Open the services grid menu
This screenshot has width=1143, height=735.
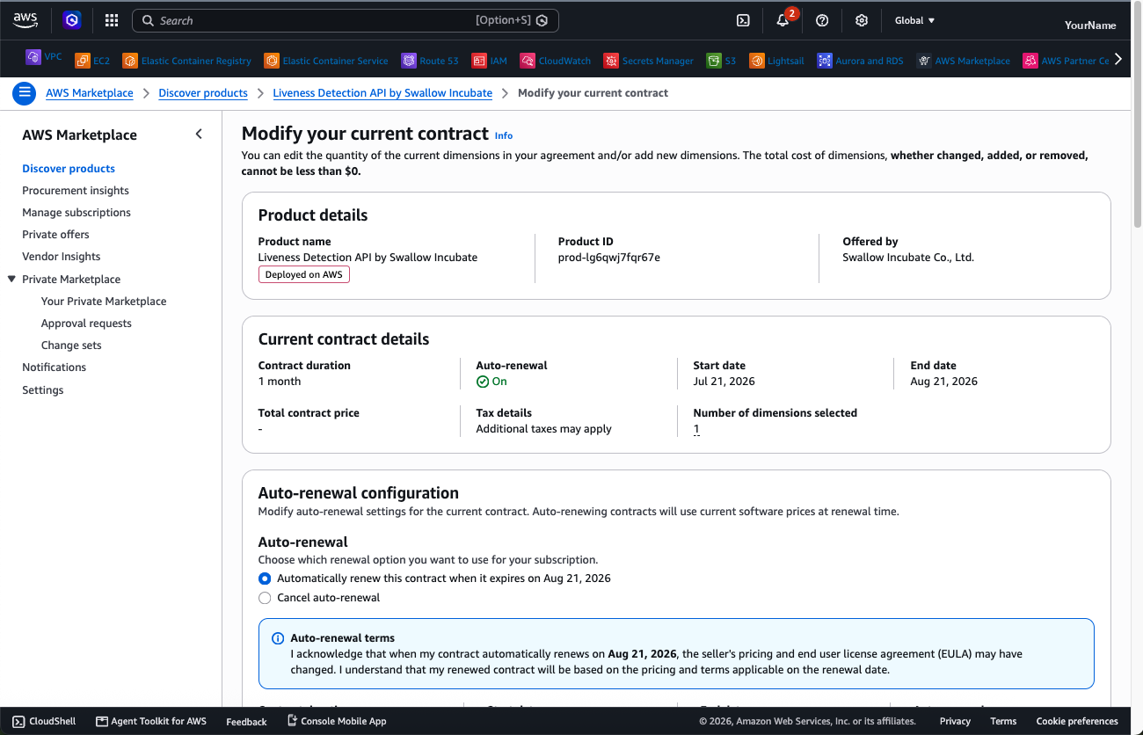tap(112, 20)
